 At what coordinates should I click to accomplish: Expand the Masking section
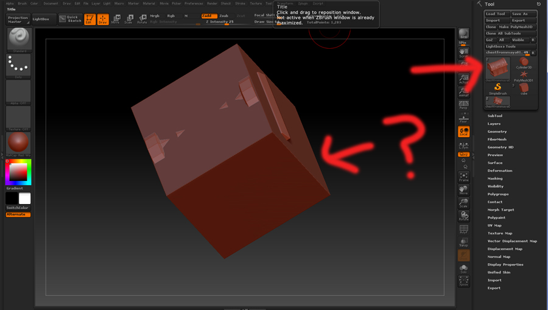pyautogui.click(x=495, y=178)
